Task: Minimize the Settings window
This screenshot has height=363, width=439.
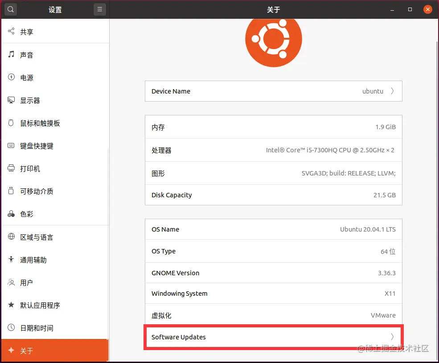Action: pos(392,10)
